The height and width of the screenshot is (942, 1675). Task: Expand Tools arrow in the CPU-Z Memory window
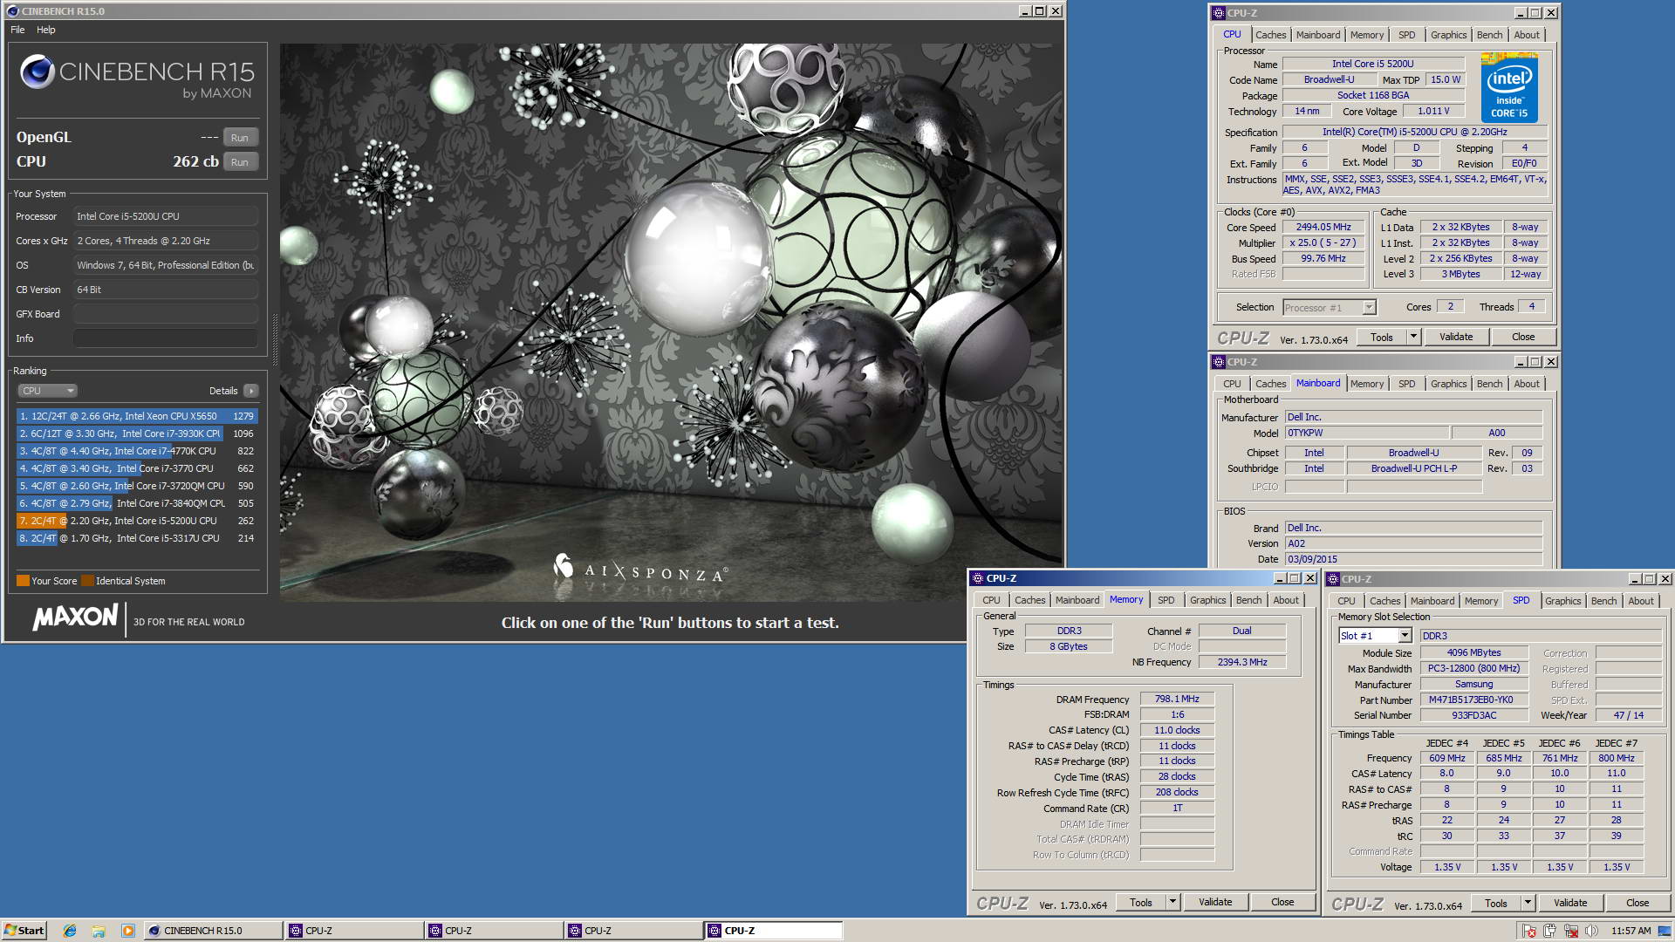(x=1172, y=902)
